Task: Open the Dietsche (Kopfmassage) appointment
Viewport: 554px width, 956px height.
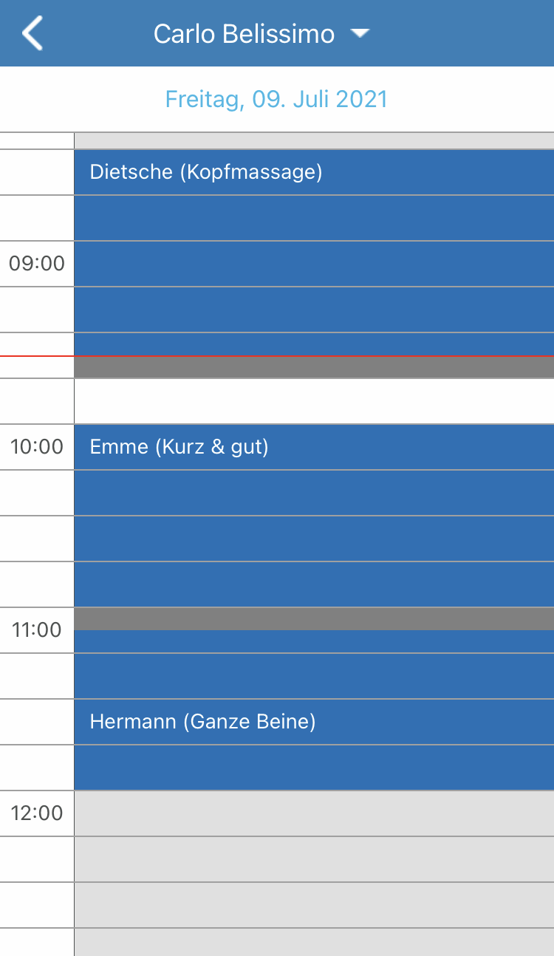Action: (206, 172)
